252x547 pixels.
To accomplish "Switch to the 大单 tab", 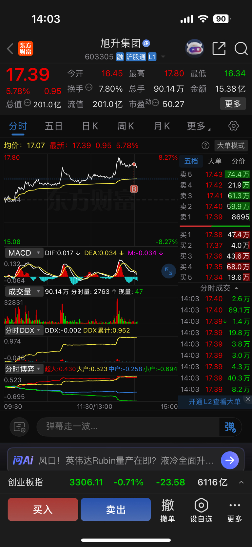I will (215, 161).
